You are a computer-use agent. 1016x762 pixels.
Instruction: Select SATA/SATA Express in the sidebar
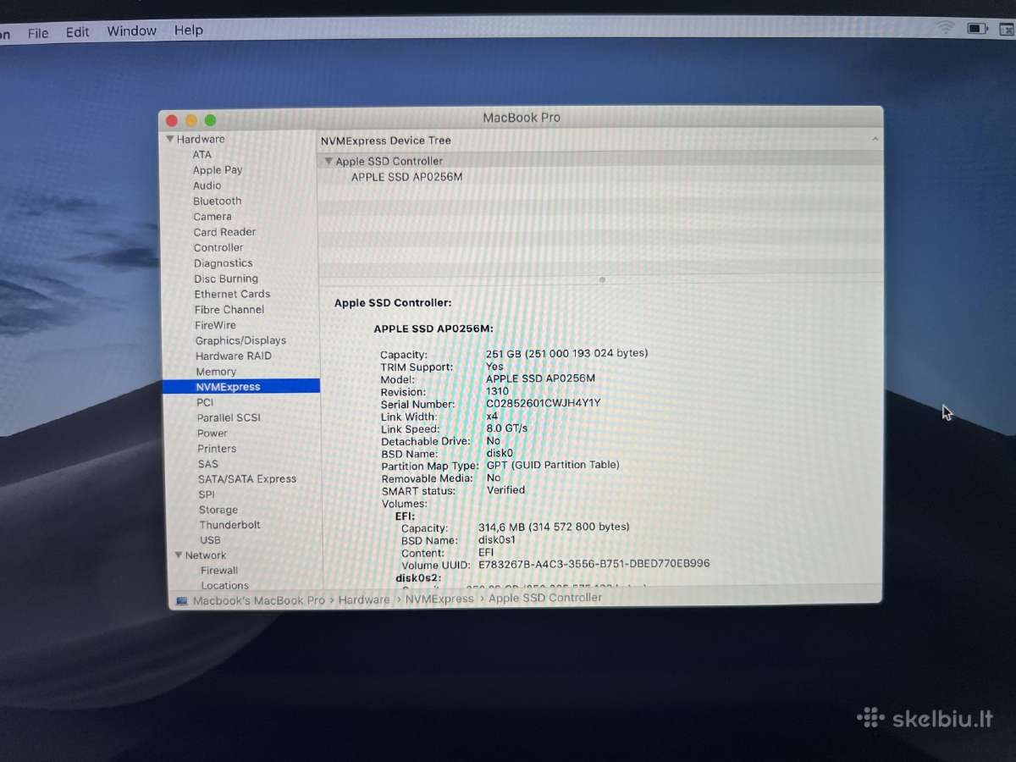click(247, 479)
